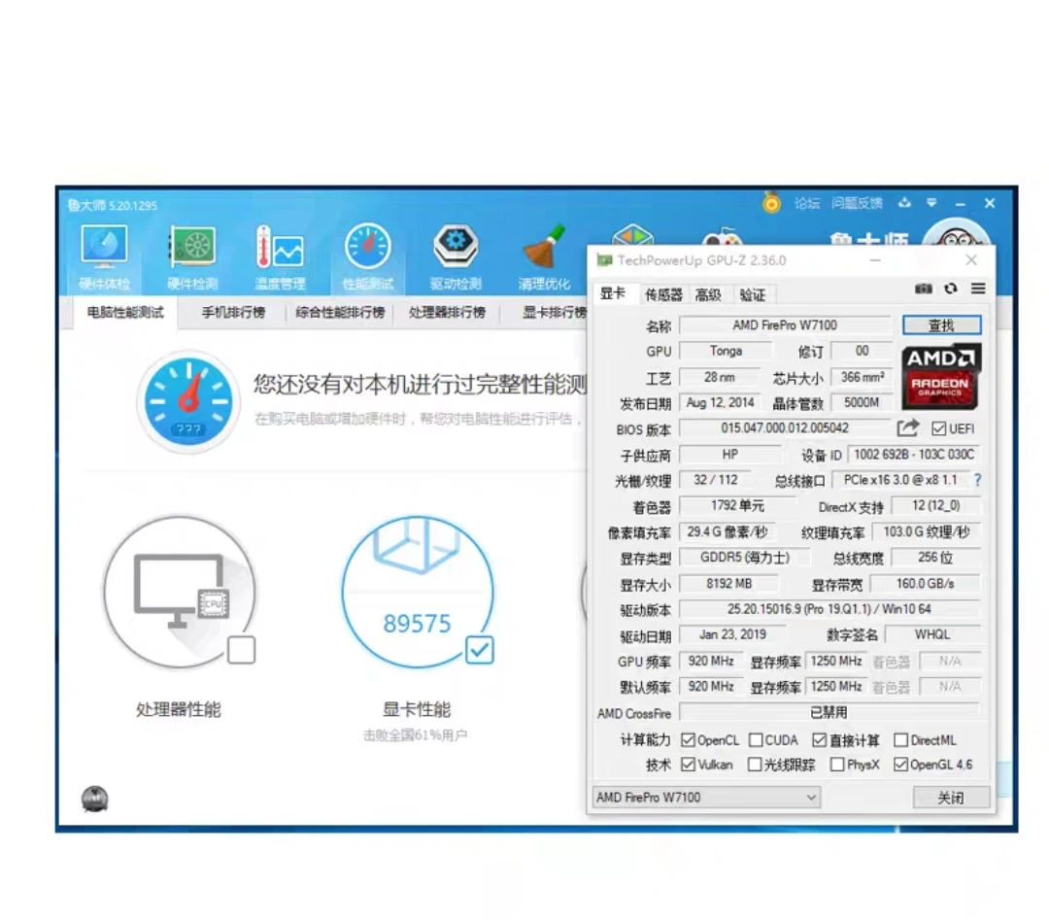The image size is (1049, 920).
Task: Click the 名称 field AMD FirePro W7100
Action: click(x=786, y=325)
